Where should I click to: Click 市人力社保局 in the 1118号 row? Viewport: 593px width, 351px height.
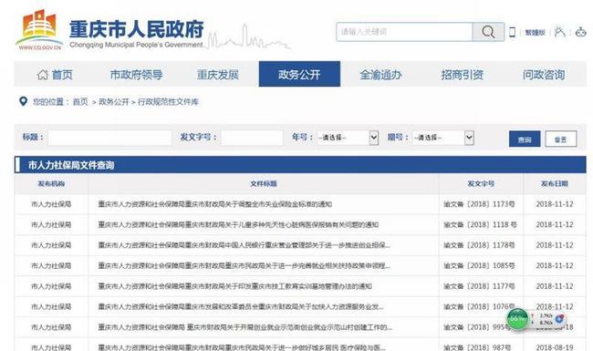tap(51, 224)
